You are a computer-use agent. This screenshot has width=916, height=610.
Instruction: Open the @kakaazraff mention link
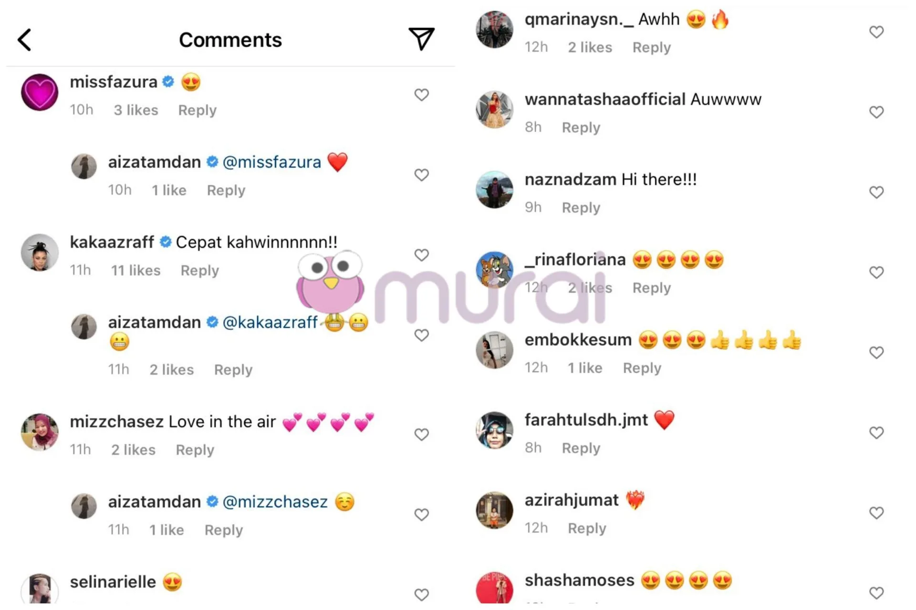click(270, 322)
